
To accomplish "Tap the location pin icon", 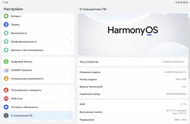I will pos(6,50).
